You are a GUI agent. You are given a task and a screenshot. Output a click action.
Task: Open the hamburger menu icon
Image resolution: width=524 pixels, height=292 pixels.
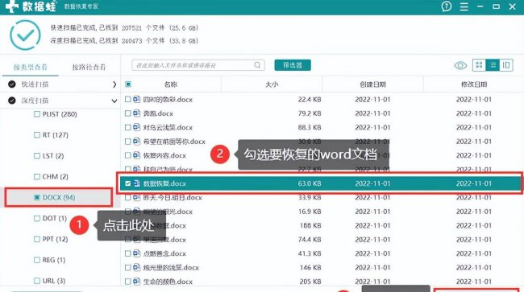point(464,6)
